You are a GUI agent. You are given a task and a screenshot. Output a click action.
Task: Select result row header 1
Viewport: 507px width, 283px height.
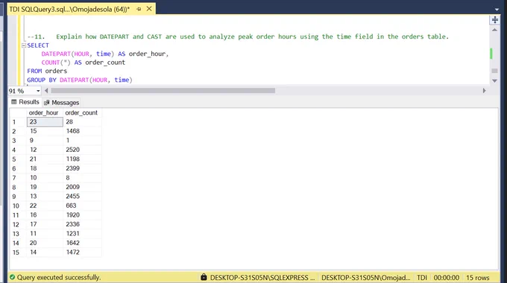coord(18,122)
